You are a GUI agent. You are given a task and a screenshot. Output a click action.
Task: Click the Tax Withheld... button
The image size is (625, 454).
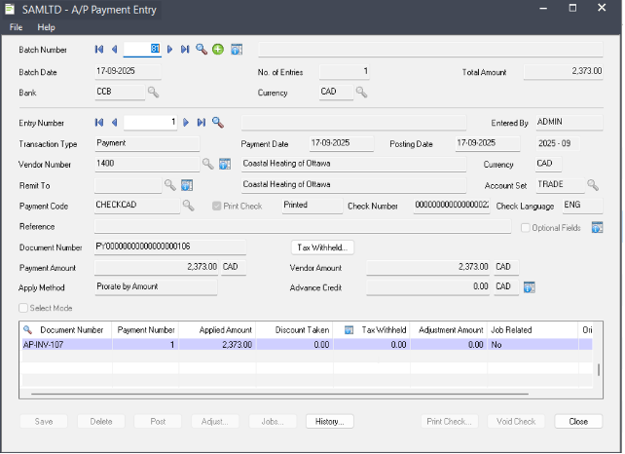(x=322, y=247)
